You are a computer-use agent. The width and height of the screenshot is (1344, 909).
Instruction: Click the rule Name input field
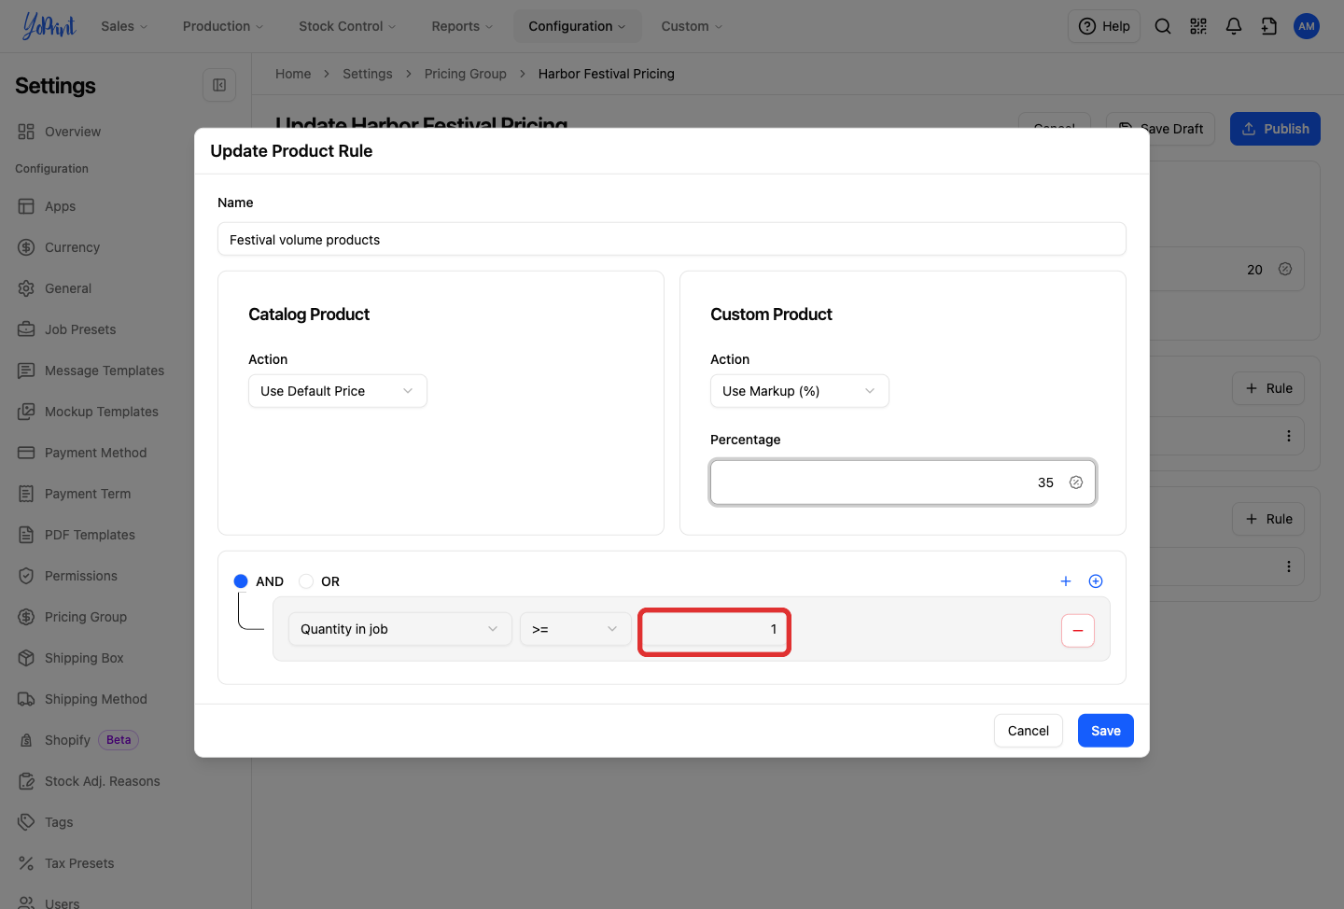[672, 239]
